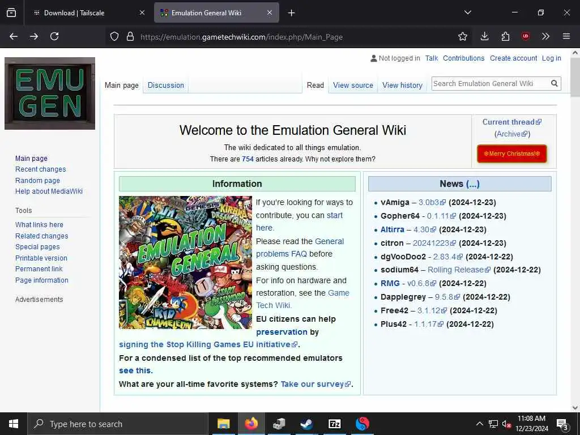Open the list all tabs dropdown

click(x=467, y=12)
